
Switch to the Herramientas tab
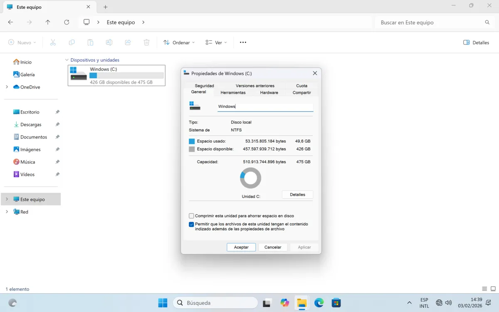[233, 92]
